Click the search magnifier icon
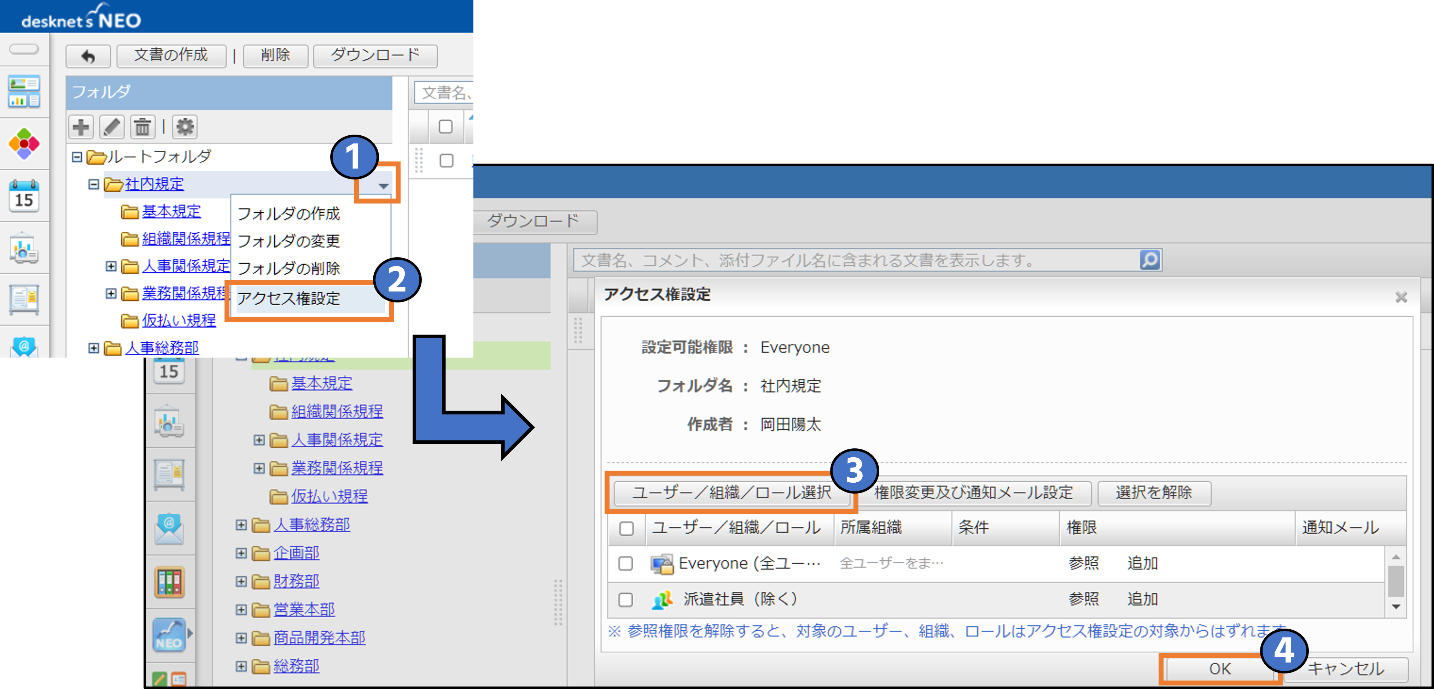Screen dimensions: 1434x689 [x=1149, y=260]
